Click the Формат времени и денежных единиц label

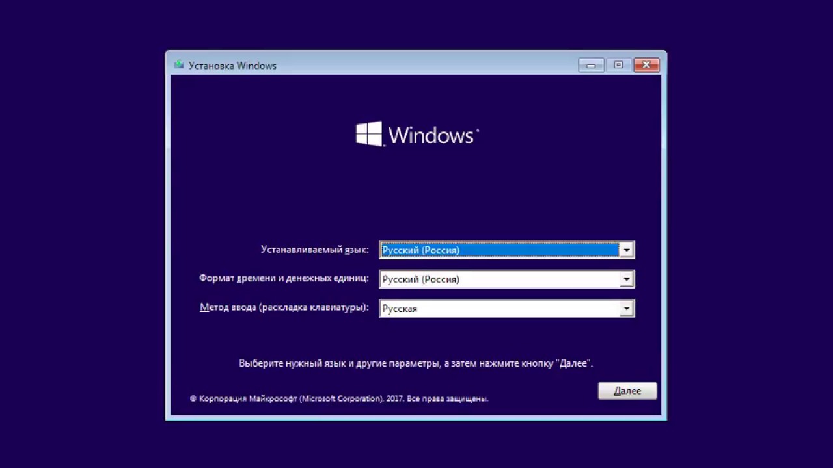click(x=284, y=278)
